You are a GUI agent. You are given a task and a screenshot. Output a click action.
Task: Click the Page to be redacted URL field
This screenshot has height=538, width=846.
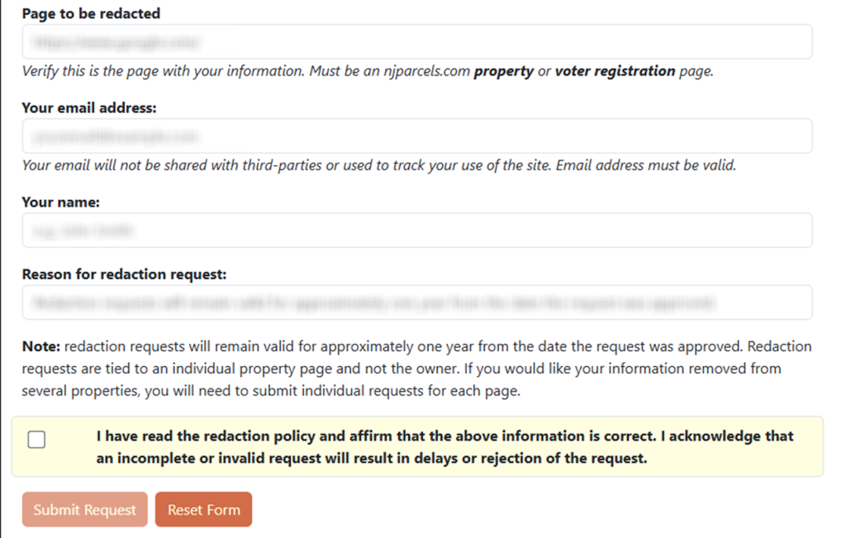pos(417,41)
